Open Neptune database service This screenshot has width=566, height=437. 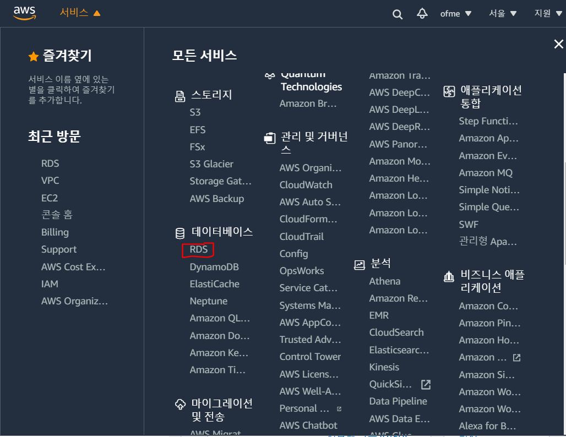pos(209,301)
